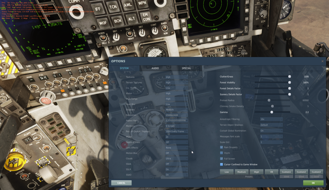Screen dimensions: 329x190
Task: Expand the Res. of Cockpit Displays dropdown
Action: pos(176,131)
